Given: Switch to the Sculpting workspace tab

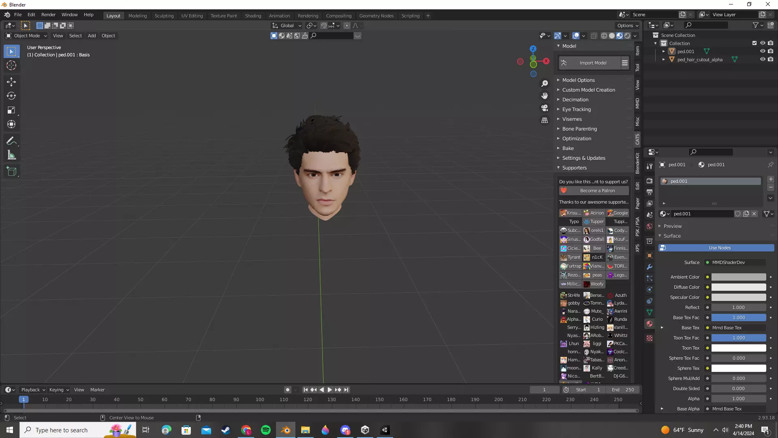Looking at the screenshot, I should 164,16.
